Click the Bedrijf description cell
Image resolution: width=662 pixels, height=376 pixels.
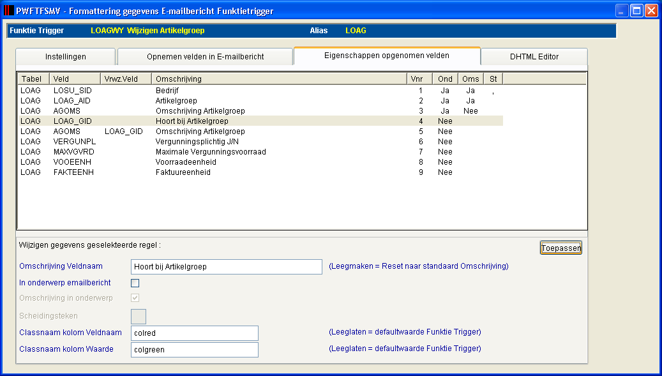[167, 90]
